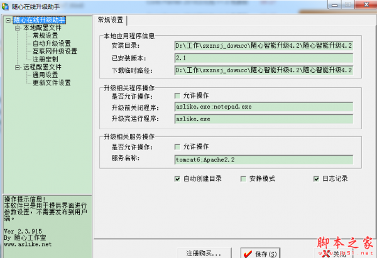The width and height of the screenshot is (377, 258).
Task: Close the window with the X button
Action: (366, 4)
